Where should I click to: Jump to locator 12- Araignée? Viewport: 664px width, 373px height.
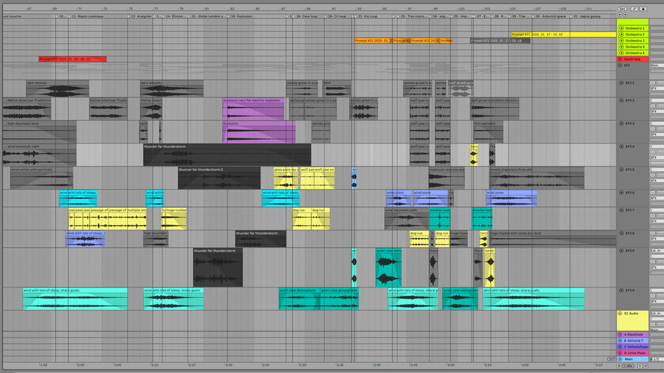coord(139,17)
